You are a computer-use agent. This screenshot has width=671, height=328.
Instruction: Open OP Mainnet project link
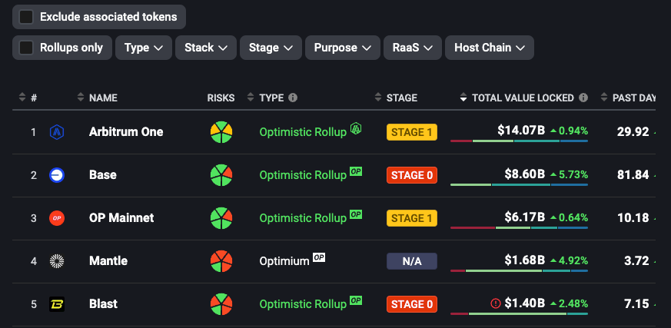(x=121, y=217)
